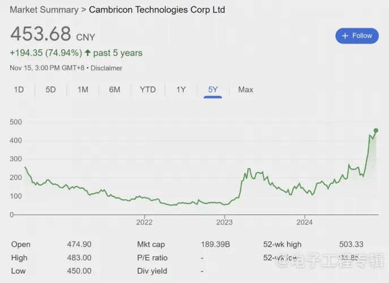Image resolution: width=389 pixels, height=283 pixels.
Task: Open the Disclaimer link
Action: [107, 68]
